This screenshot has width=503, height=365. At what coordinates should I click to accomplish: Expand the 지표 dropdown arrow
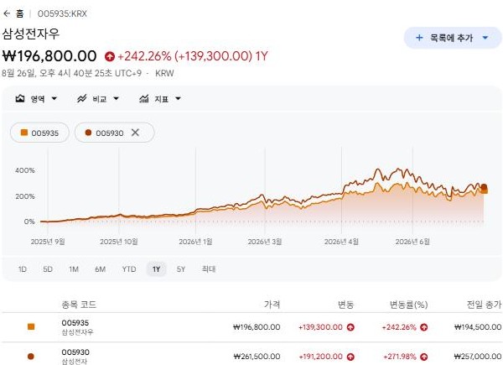point(178,98)
